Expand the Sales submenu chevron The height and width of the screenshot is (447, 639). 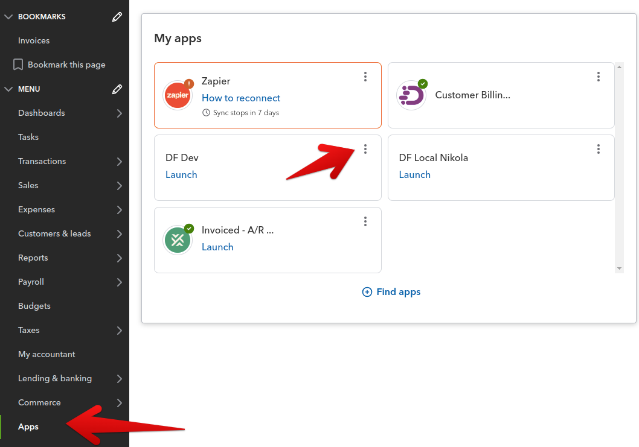click(119, 186)
